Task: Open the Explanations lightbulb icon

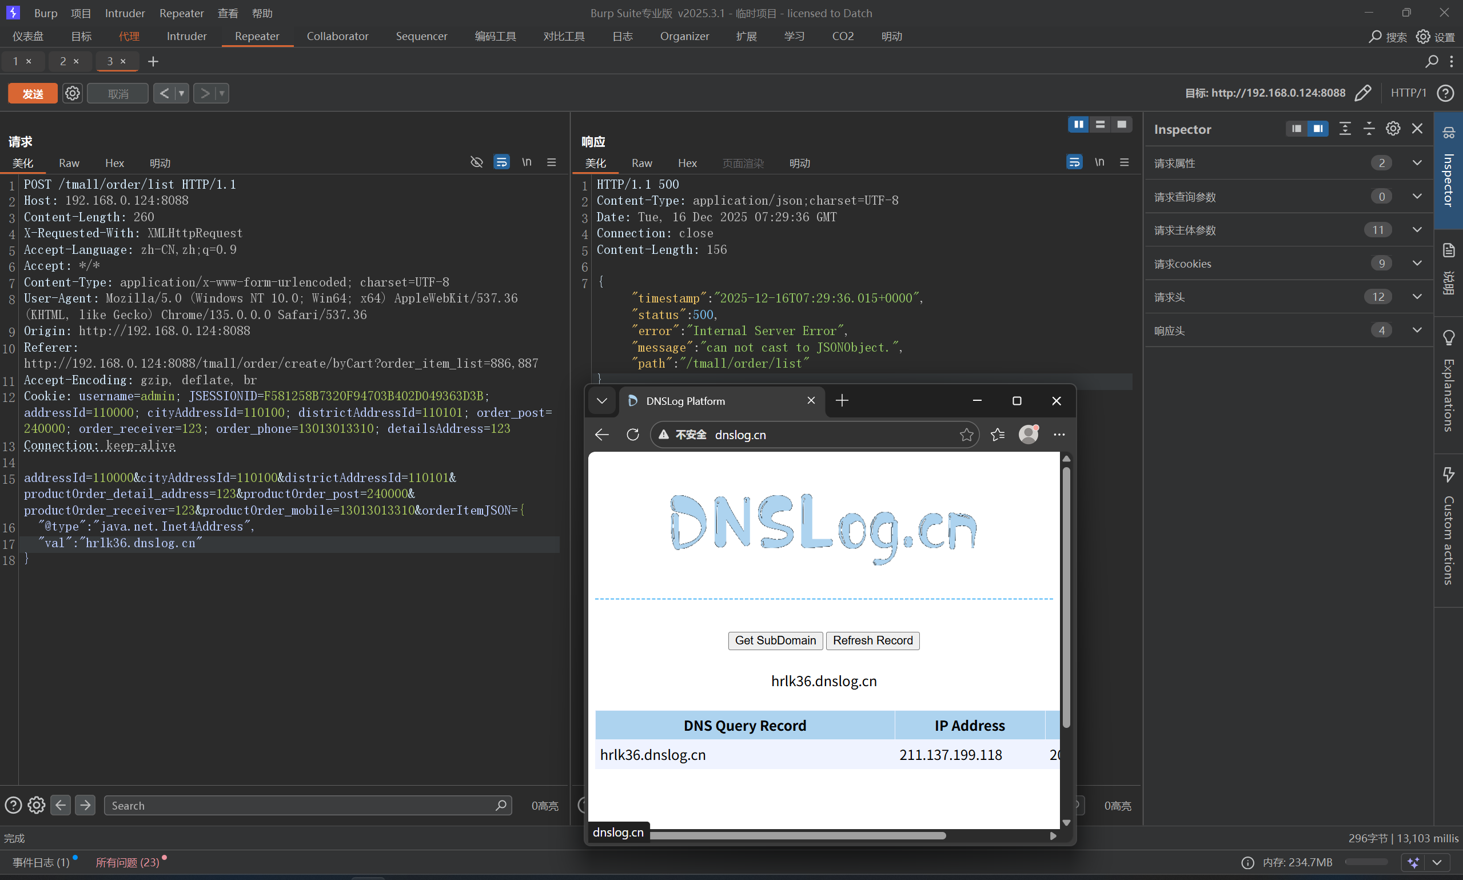Action: (1448, 338)
